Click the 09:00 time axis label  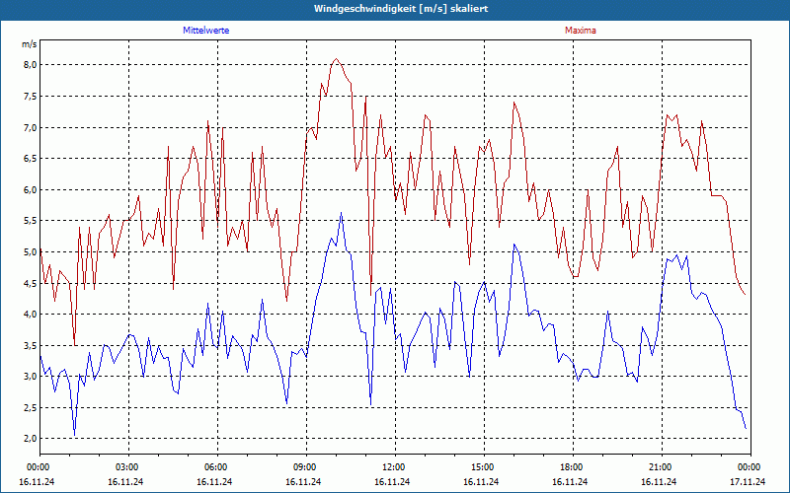tap(306, 467)
